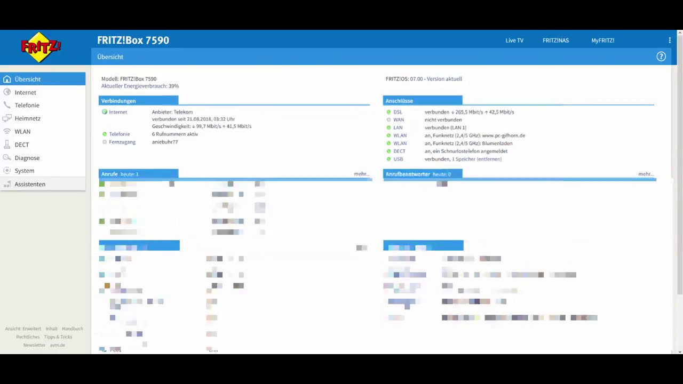The width and height of the screenshot is (683, 384).
Task: Click the text verbunden (LAN 1)
Action: click(445, 127)
